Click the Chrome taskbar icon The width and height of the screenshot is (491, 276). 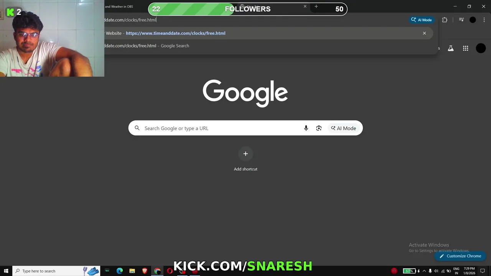[157, 271]
